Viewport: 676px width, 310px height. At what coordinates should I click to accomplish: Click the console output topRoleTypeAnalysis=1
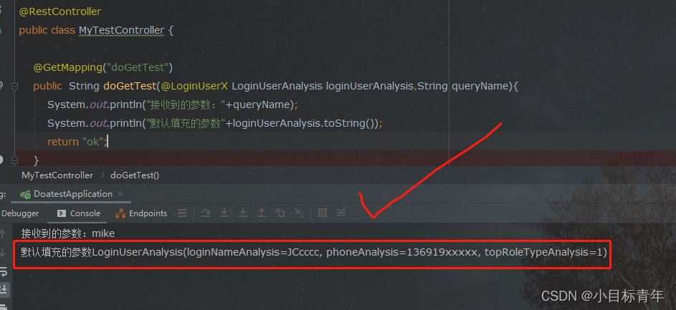[543, 252]
